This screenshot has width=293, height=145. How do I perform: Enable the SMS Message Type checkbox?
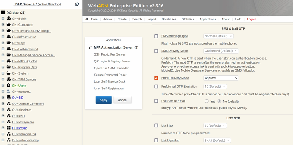156,36
